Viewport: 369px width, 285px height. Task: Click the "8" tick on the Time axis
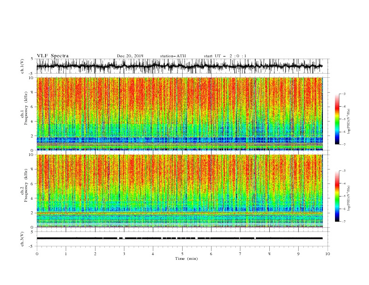click(269, 254)
